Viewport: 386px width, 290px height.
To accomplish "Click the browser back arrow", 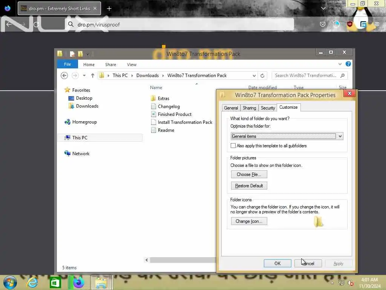I will [9, 25].
